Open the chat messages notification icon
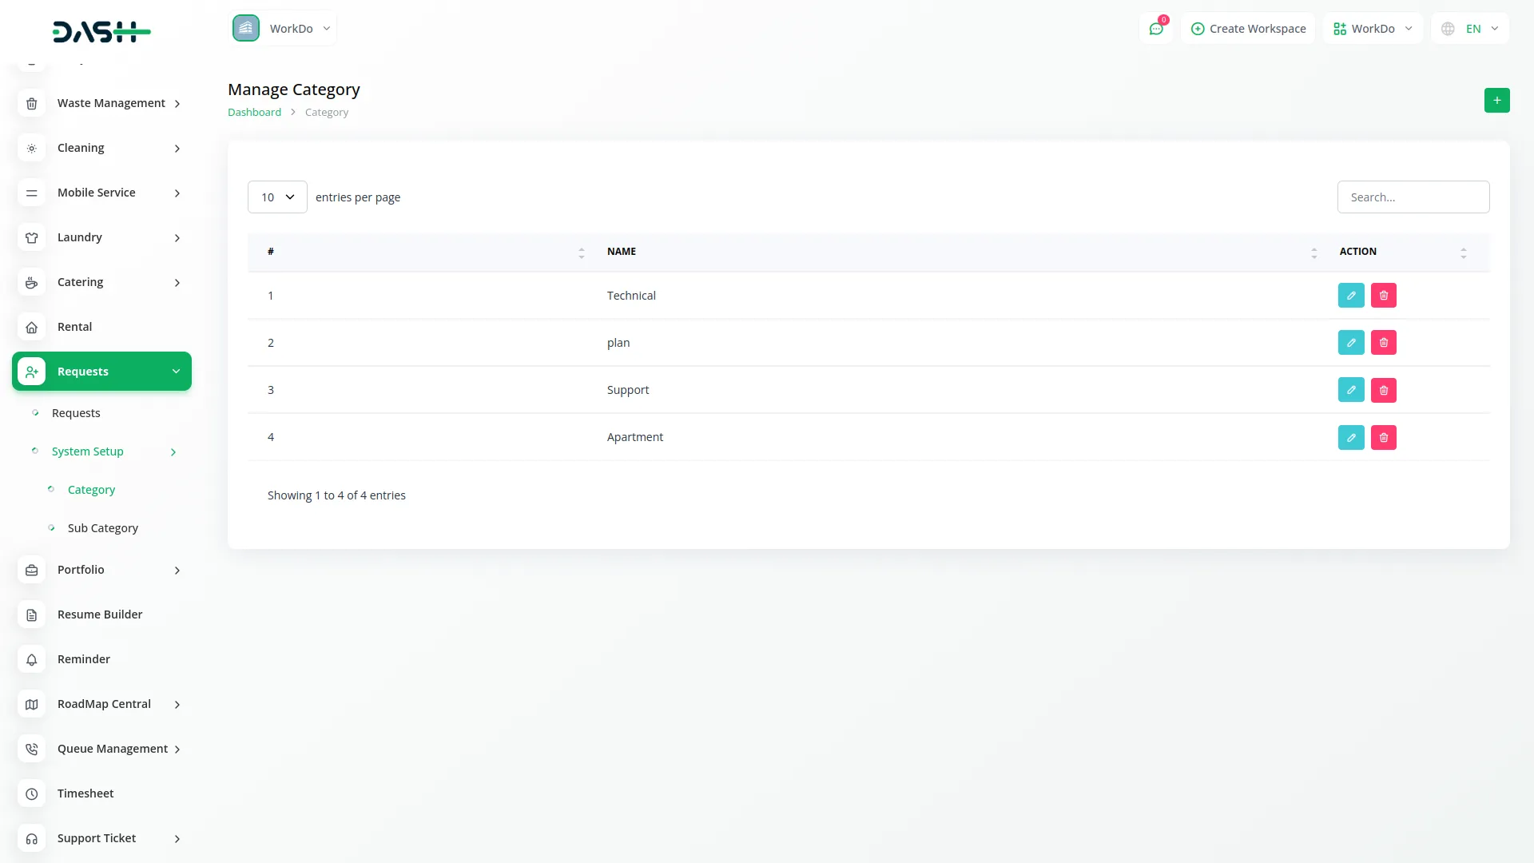This screenshot has width=1534, height=863. coord(1156,29)
